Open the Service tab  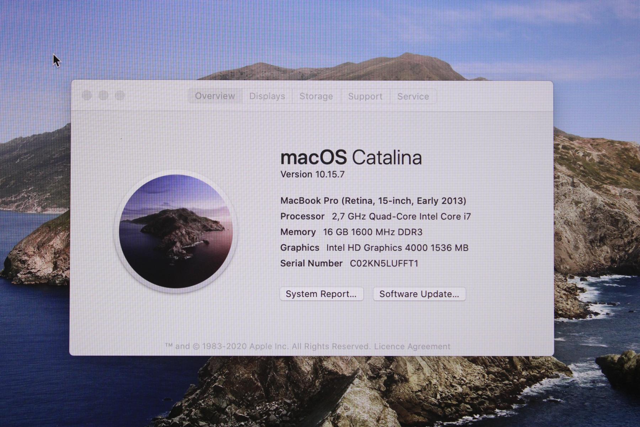413,96
